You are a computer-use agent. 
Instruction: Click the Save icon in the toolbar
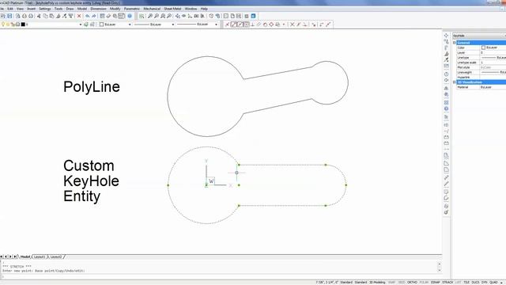click(x=9, y=16)
